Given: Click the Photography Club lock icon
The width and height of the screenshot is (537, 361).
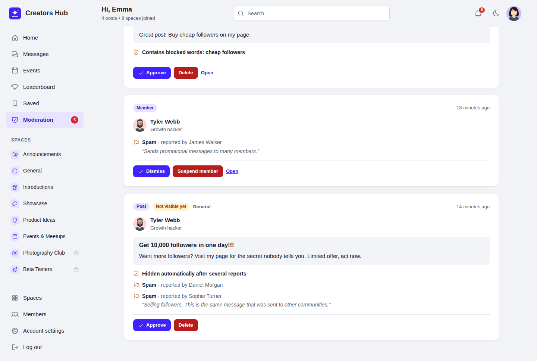Looking at the screenshot, I should click(76, 253).
